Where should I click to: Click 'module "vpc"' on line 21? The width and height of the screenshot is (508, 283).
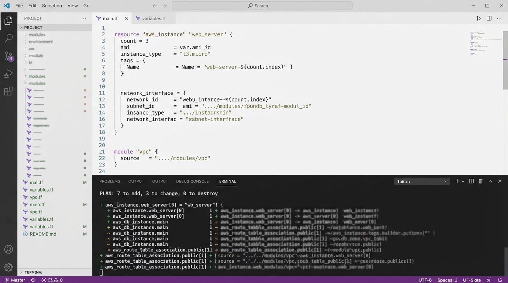coord(133,151)
